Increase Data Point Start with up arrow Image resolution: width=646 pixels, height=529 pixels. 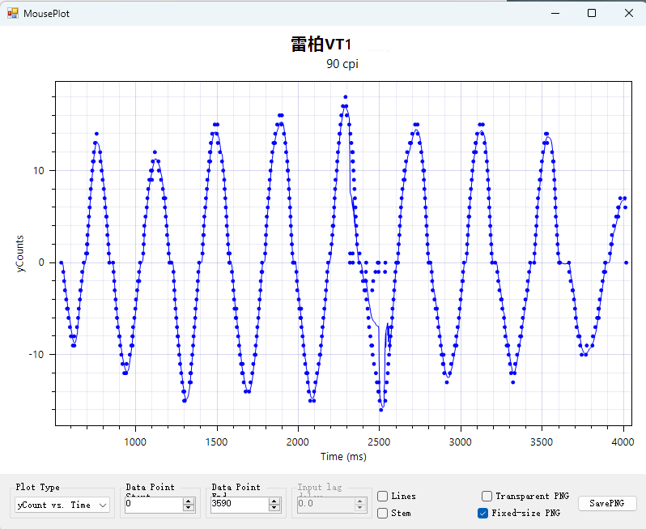(x=189, y=501)
